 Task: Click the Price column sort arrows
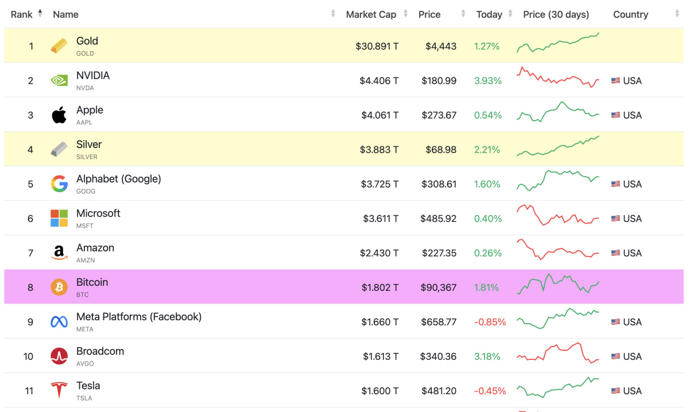pos(463,14)
